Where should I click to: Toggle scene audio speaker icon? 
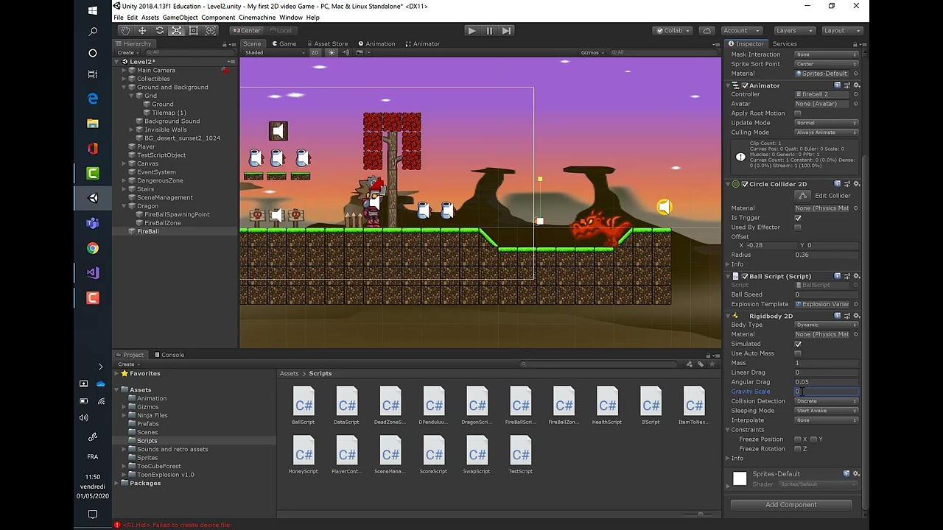(346, 53)
